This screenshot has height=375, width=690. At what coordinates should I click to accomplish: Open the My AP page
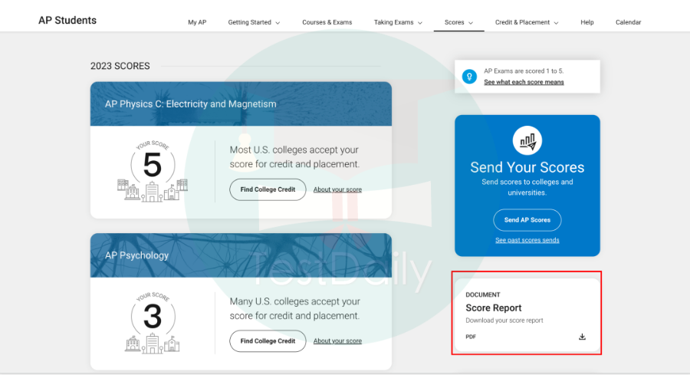197,22
